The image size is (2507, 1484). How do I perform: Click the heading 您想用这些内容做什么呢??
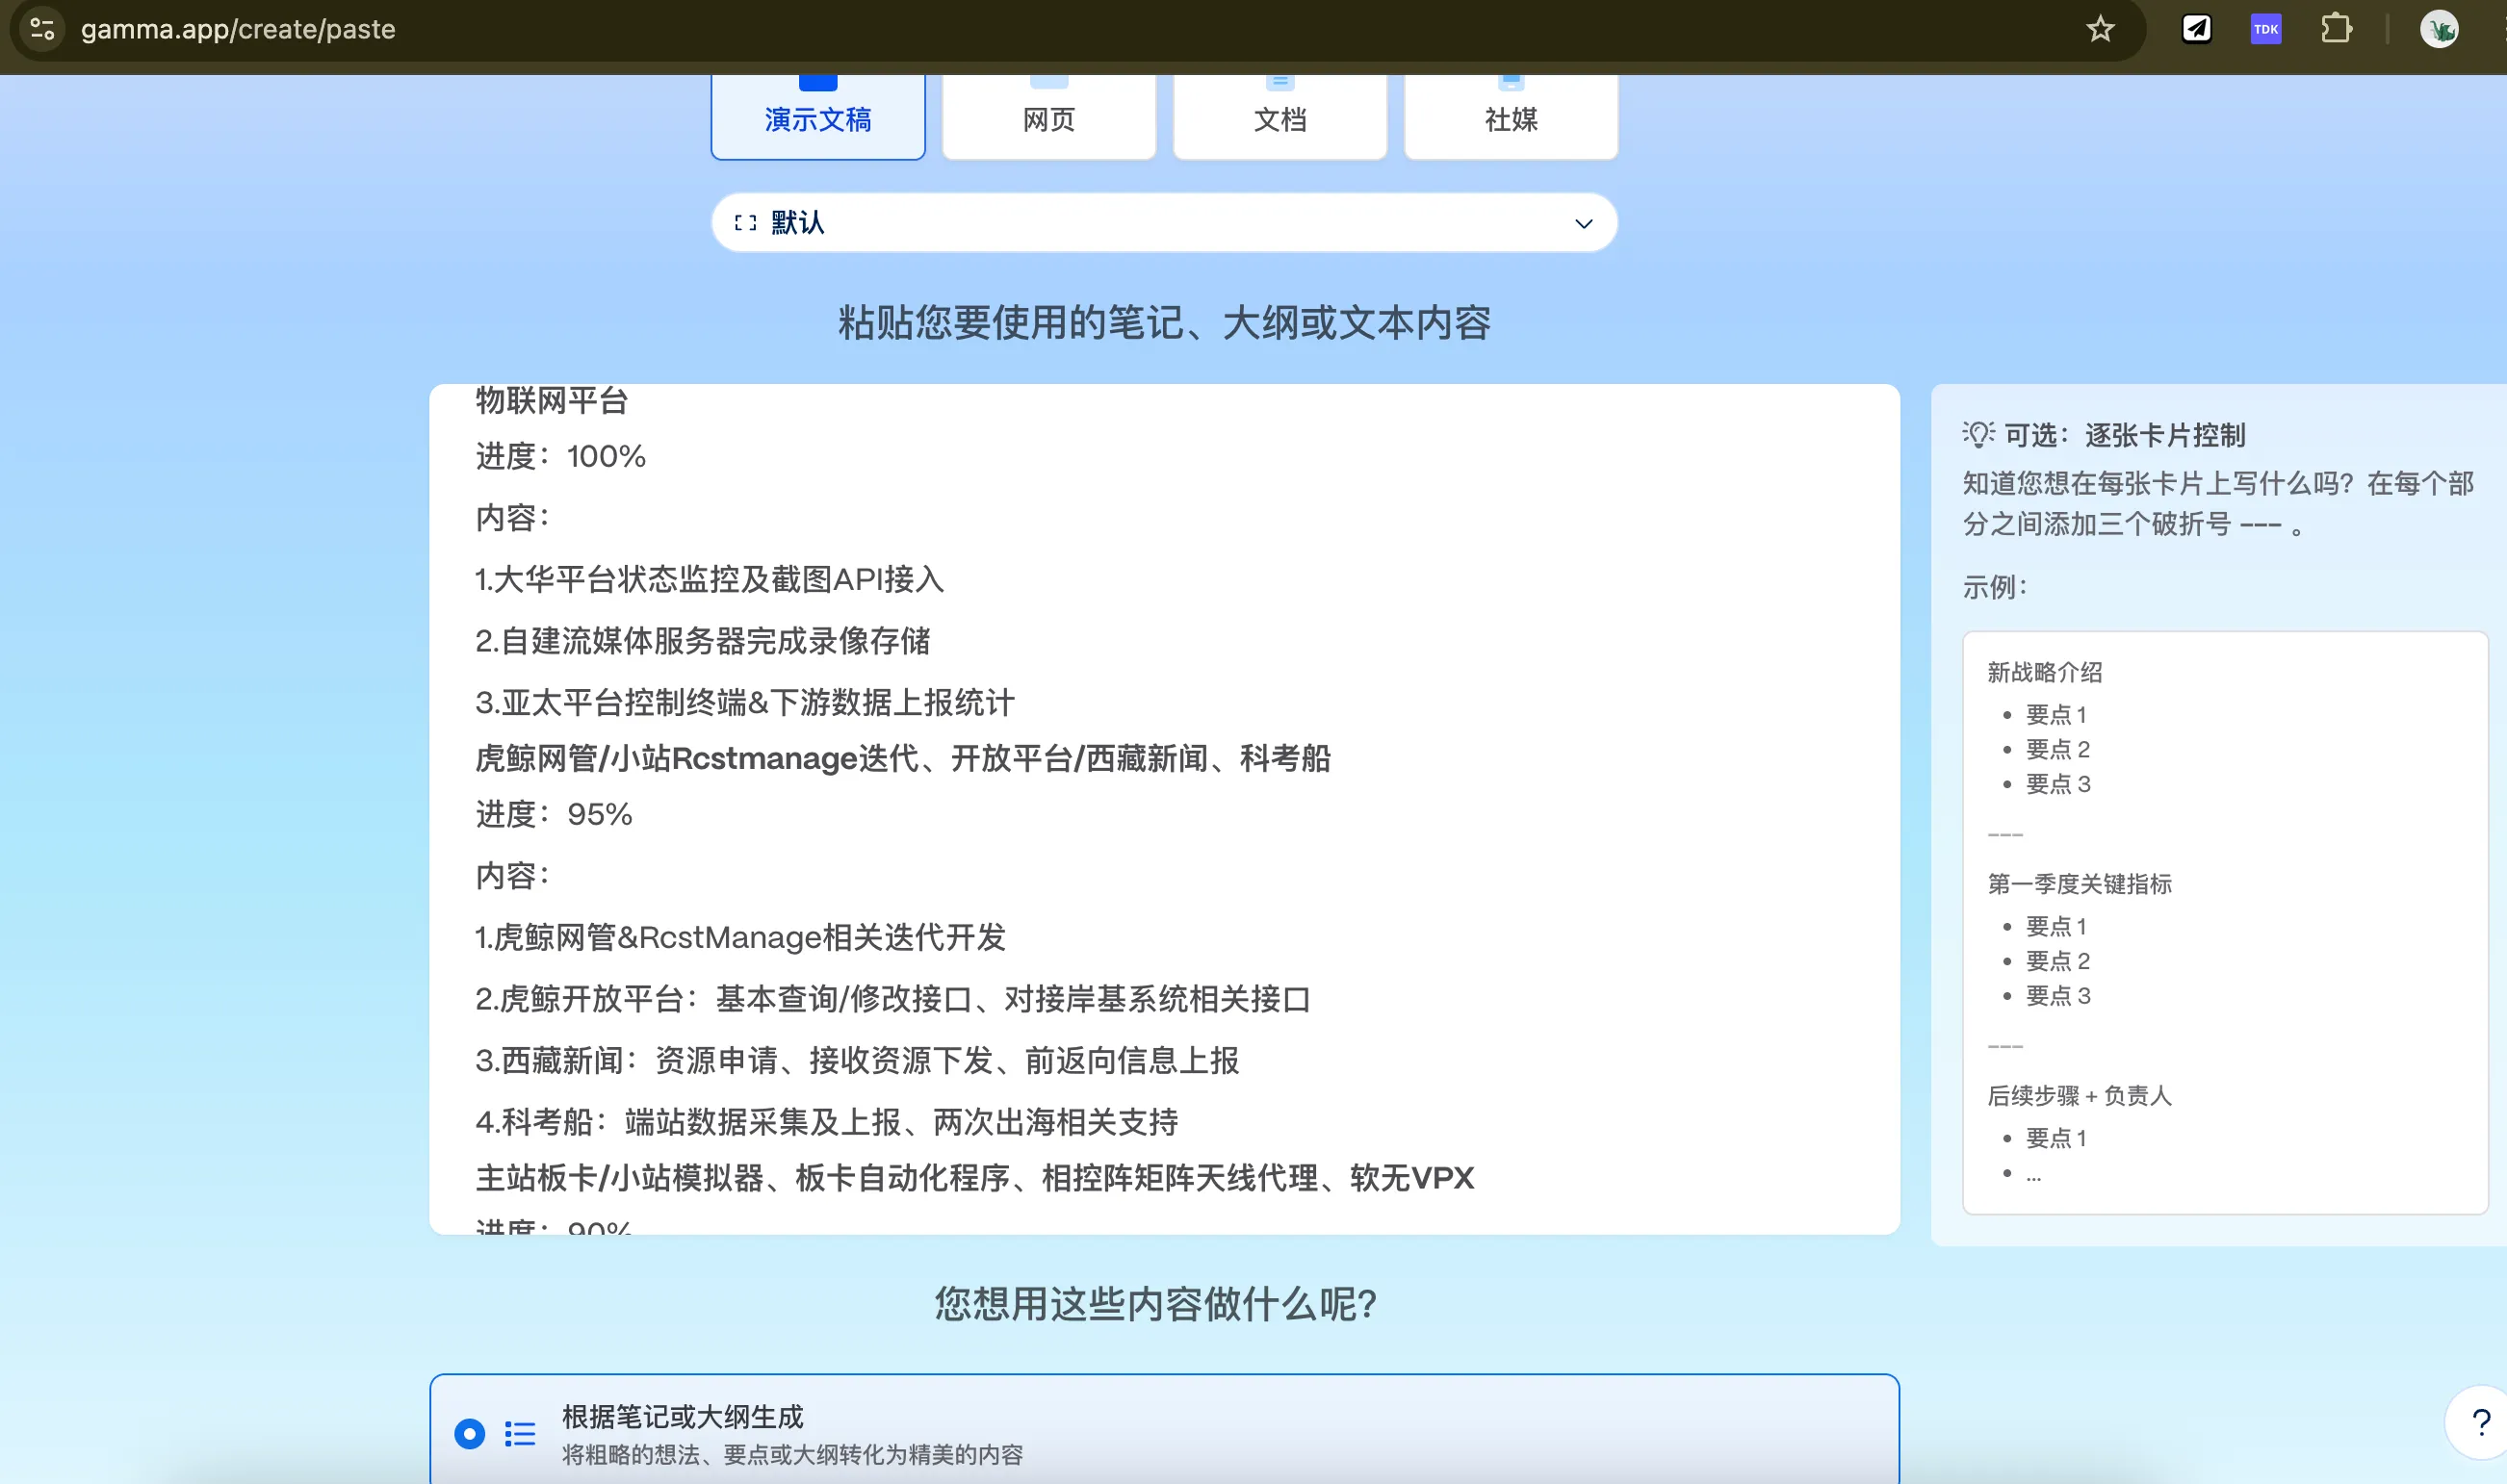1155,1304
